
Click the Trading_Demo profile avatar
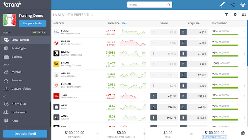pos(10,20)
